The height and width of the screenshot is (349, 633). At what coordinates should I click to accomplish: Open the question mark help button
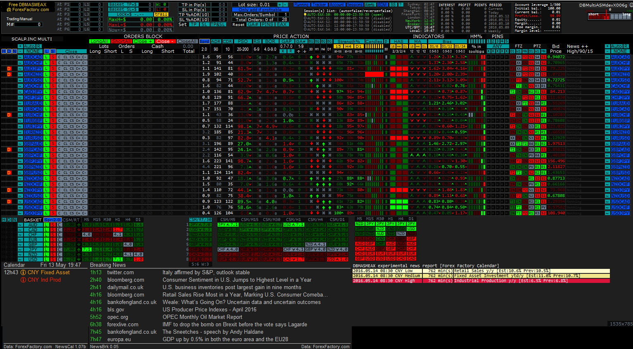(x=401, y=5)
